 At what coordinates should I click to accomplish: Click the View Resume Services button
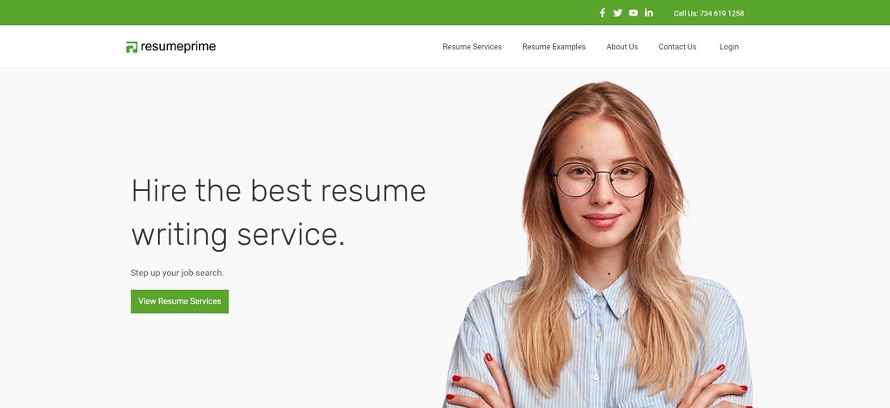180,301
